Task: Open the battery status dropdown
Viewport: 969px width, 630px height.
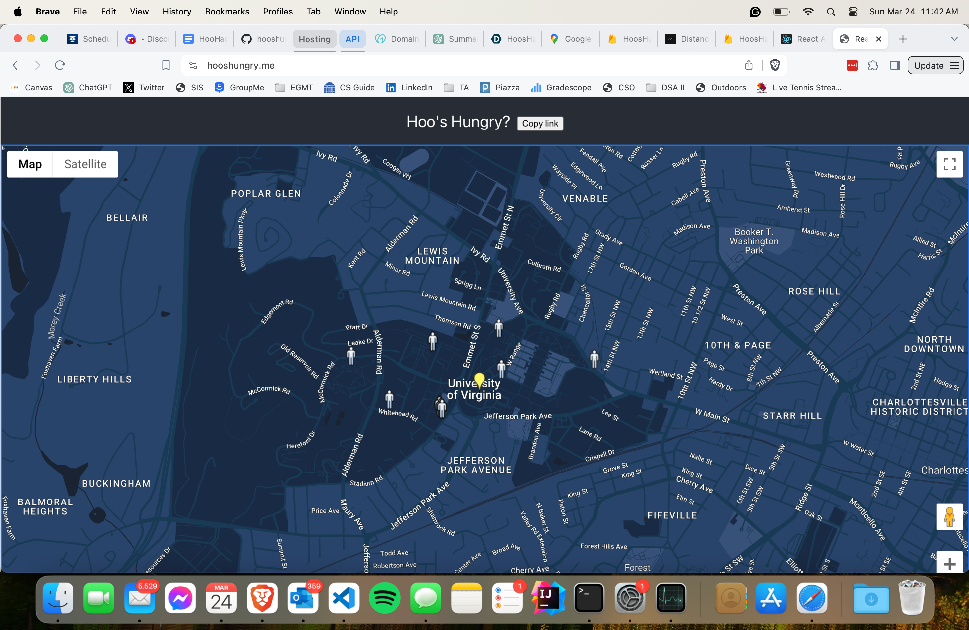Action: [x=781, y=12]
